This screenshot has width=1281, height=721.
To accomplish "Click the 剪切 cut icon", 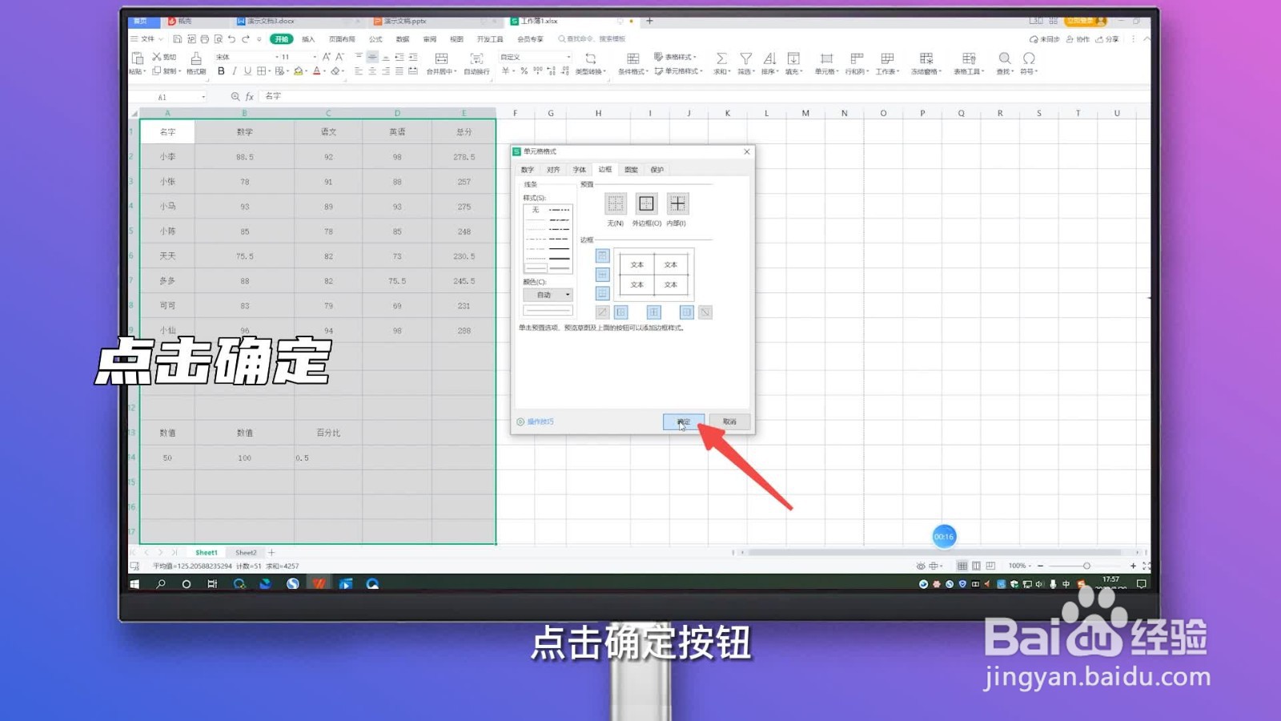I will click(x=164, y=57).
